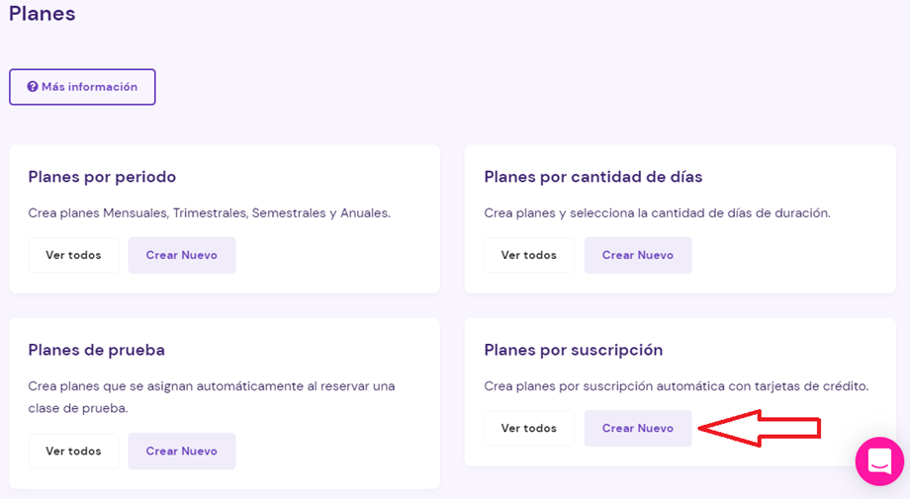Viewport: 910px width, 499px height.
Task: Click the Planes page heading
Action: tap(42, 13)
